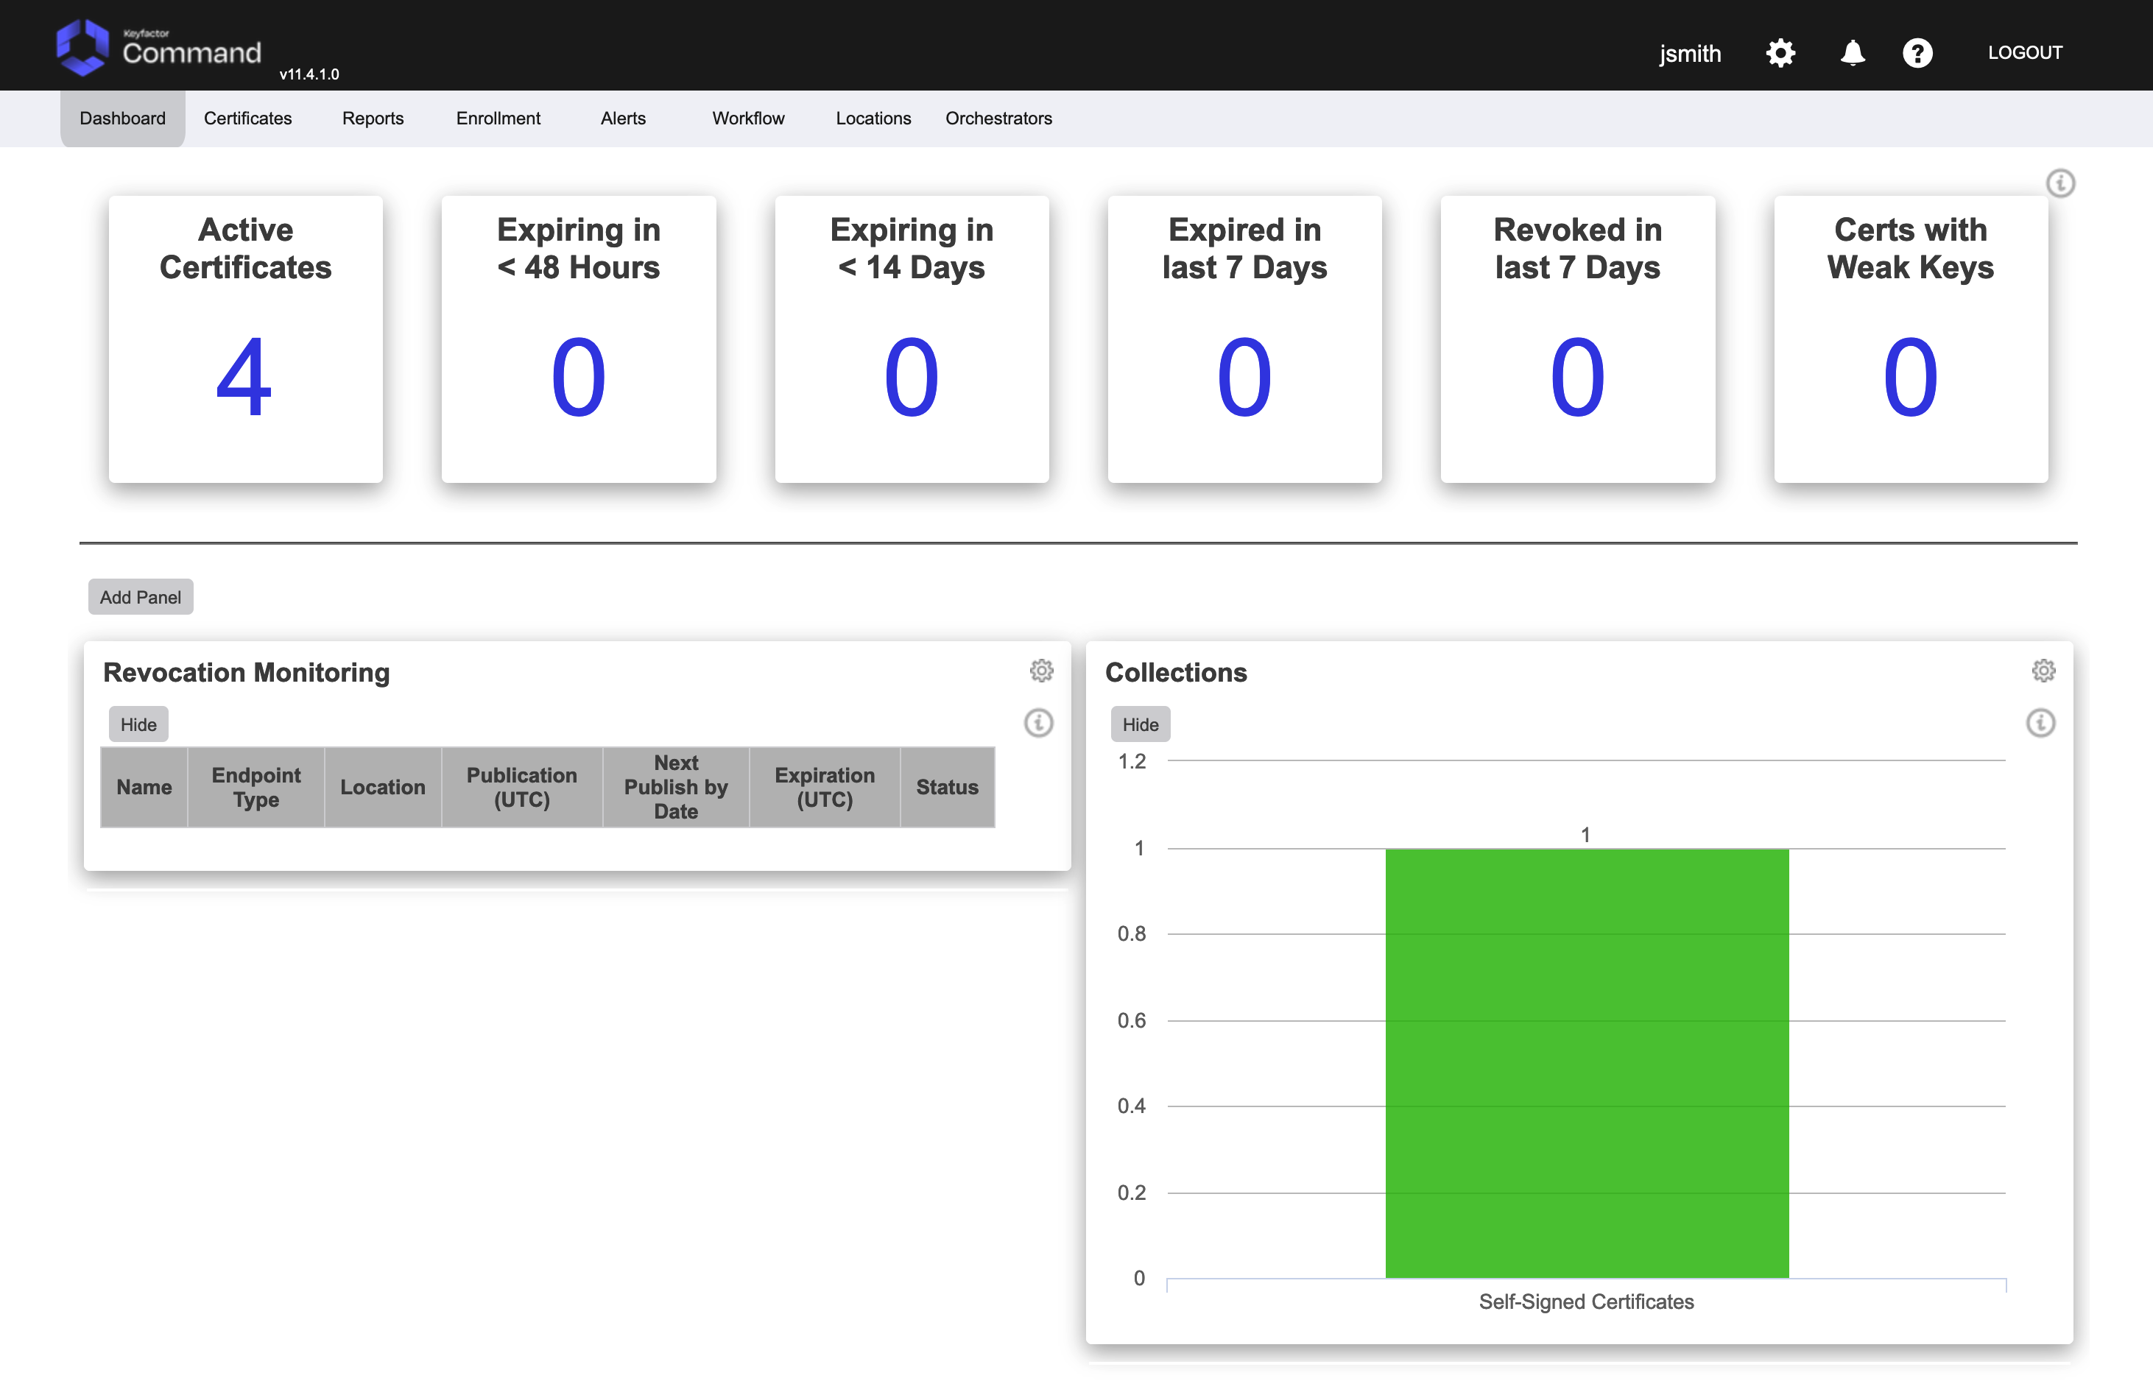
Task: Hide the Revocation Monitoring panel content
Action: point(138,724)
